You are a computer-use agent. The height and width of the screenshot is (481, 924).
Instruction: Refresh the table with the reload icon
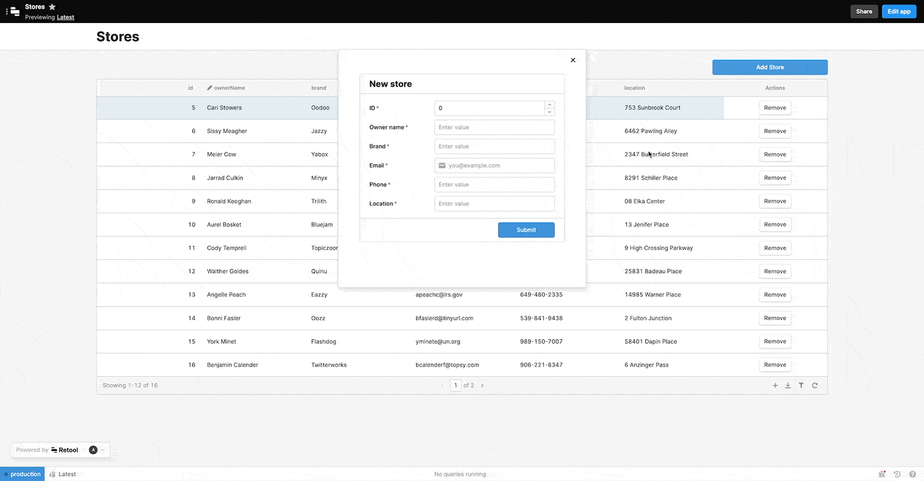(815, 385)
